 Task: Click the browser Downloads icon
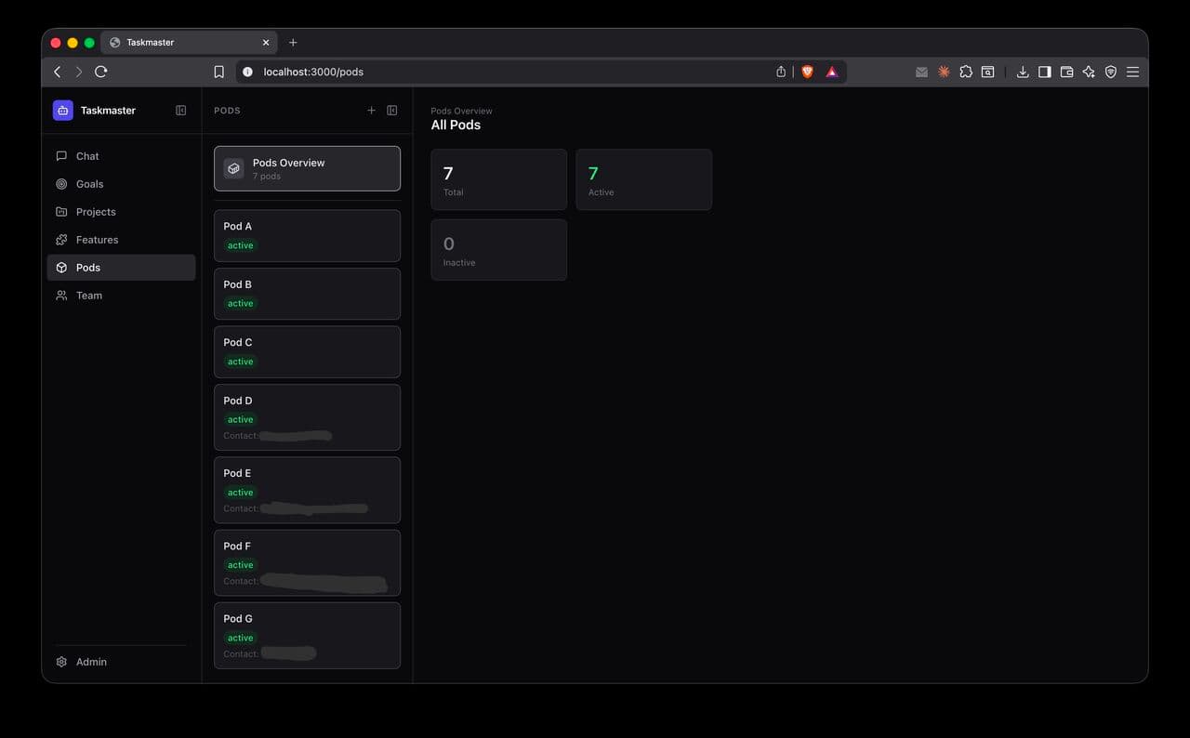pyautogui.click(x=1023, y=72)
